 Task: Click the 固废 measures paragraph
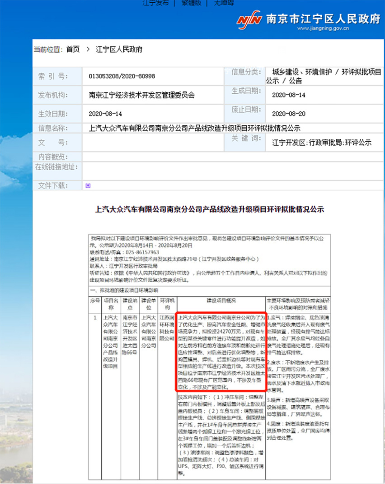pyautogui.click(x=298, y=431)
